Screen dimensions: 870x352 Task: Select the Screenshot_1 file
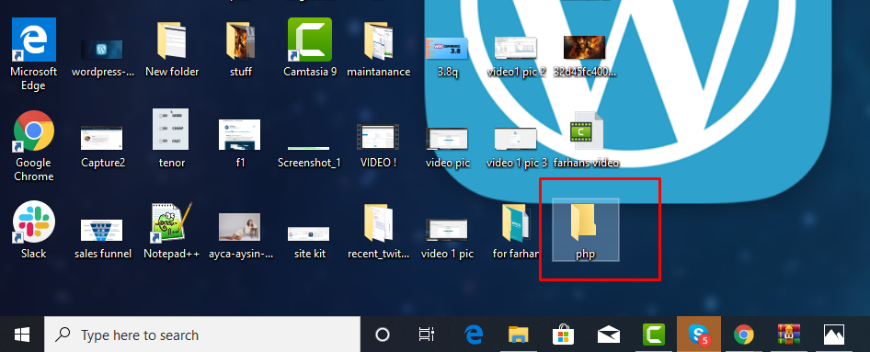tap(308, 148)
